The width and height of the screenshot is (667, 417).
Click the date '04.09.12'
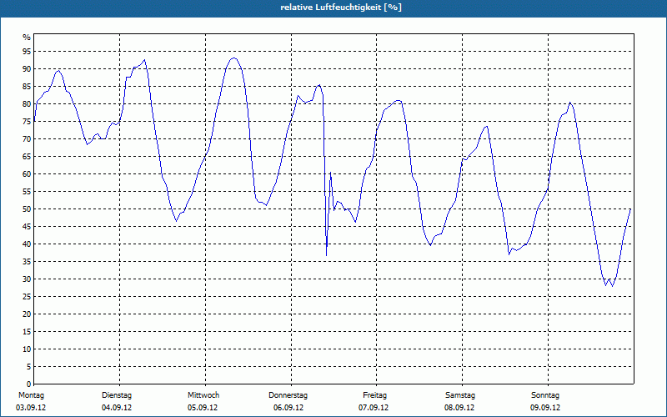117,408
